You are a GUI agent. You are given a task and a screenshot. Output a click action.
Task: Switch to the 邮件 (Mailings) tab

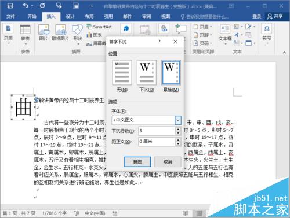pos(128,16)
